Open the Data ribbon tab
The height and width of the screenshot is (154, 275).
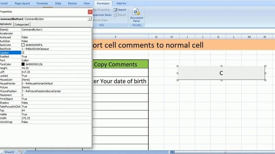(58, 3)
